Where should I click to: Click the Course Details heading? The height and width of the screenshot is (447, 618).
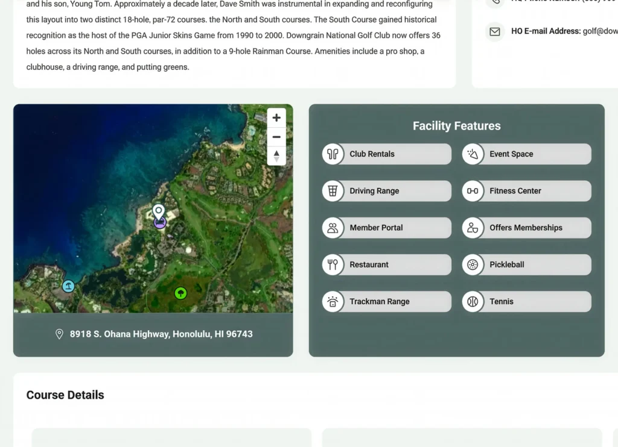65,395
